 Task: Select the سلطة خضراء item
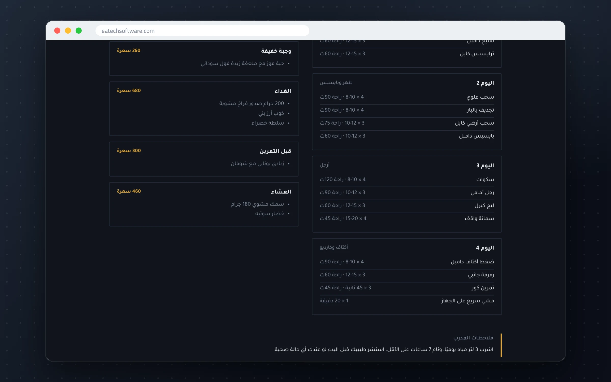tap(268, 123)
